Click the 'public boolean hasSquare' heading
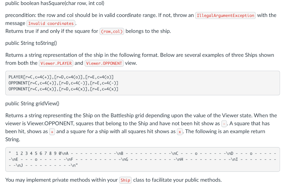This screenshot has height=188, width=285. point(55,3)
